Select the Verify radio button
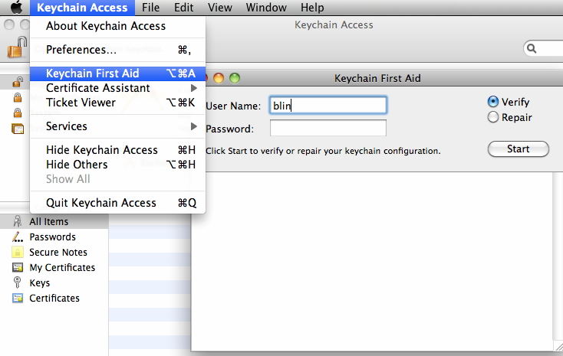This screenshot has height=356, width=563. click(494, 102)
